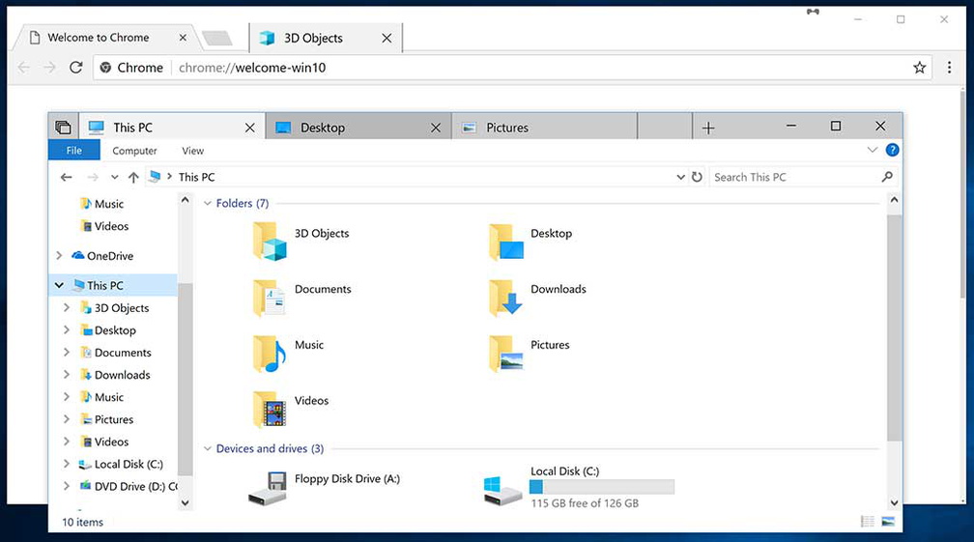
Task: Open the Desktop folder in the Folders section
Action: tap(506, 242)
